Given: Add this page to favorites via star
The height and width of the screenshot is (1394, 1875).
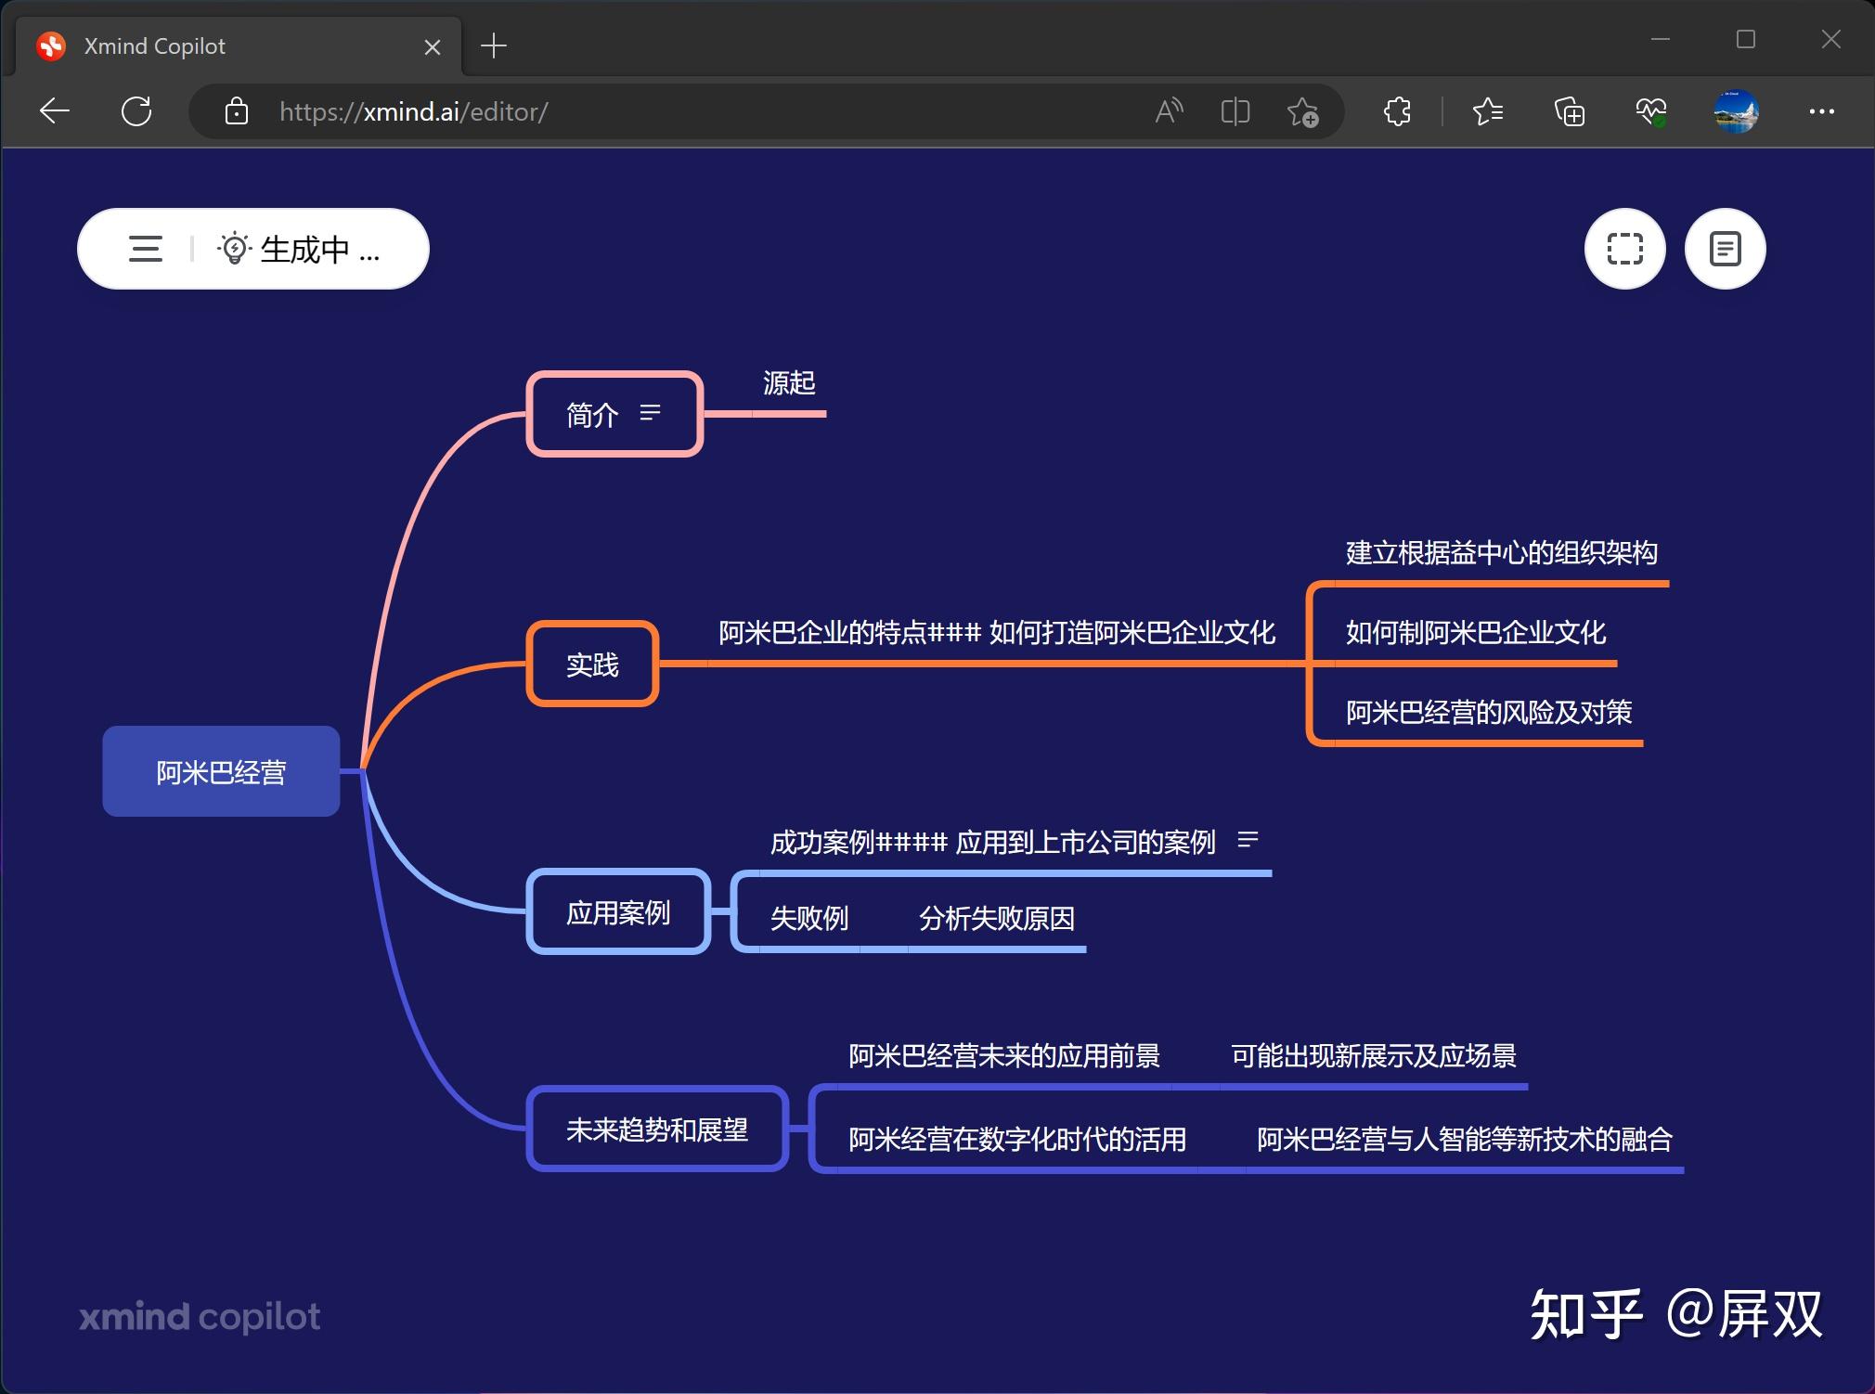Looking at the screenshot, I should click(1303, 110).
